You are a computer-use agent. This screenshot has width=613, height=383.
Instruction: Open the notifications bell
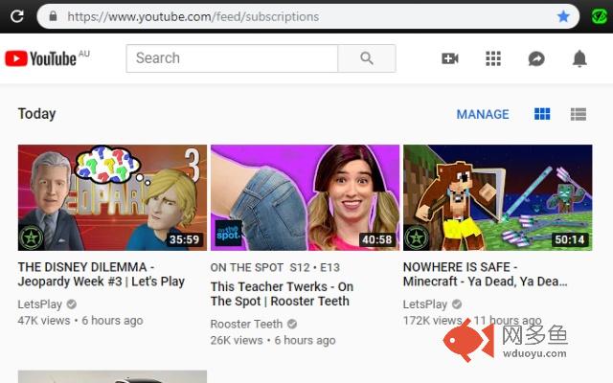[579, 58]
